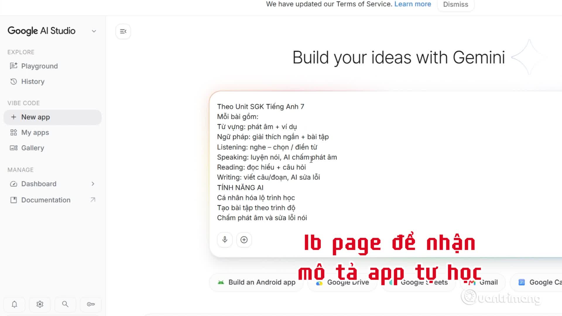562x316 pixels.
Task: Click the Android icon on the chip
Action: (221, 282)
